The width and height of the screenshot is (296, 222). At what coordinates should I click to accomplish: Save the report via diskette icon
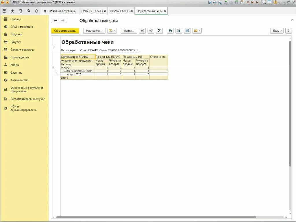(187, 31)
